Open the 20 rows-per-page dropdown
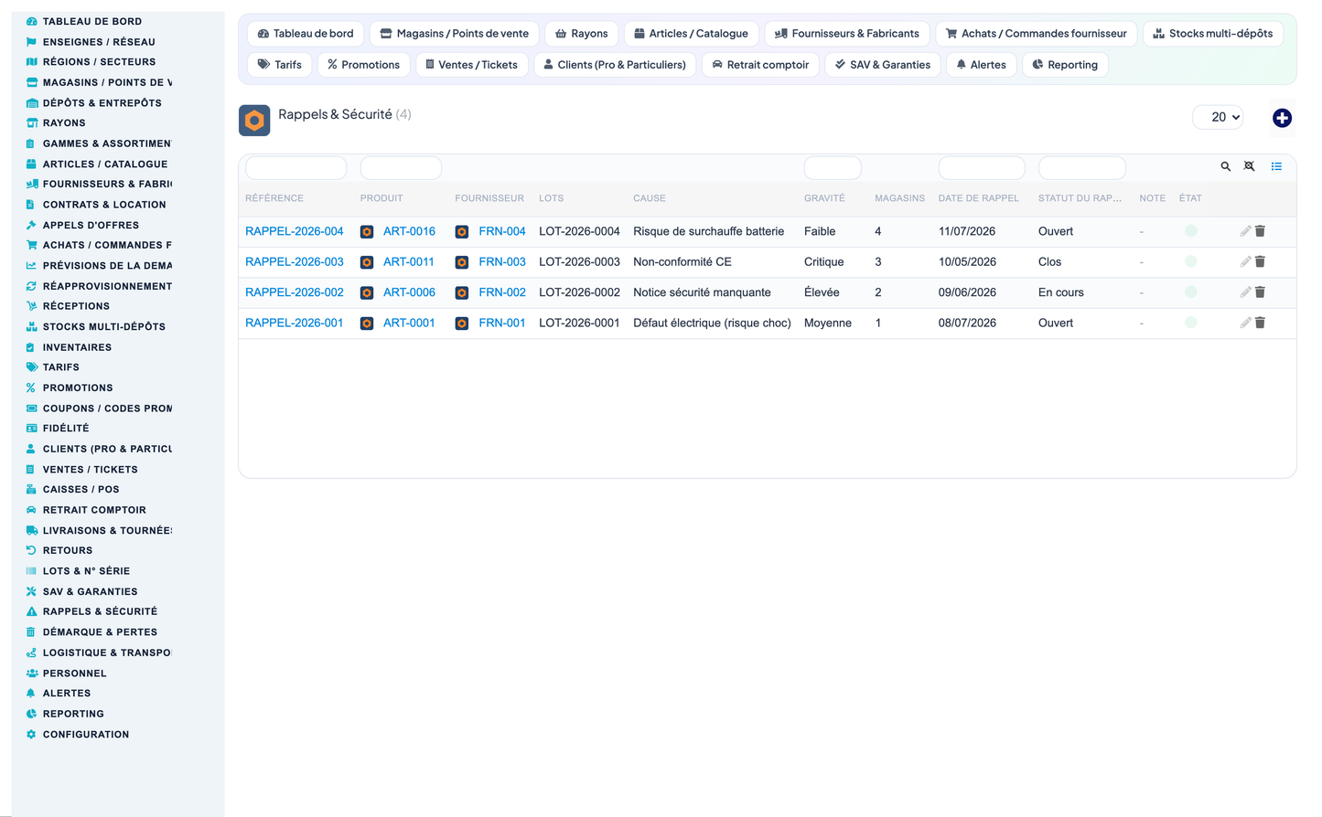1322x817 pixels. [x=1219, y=117]
